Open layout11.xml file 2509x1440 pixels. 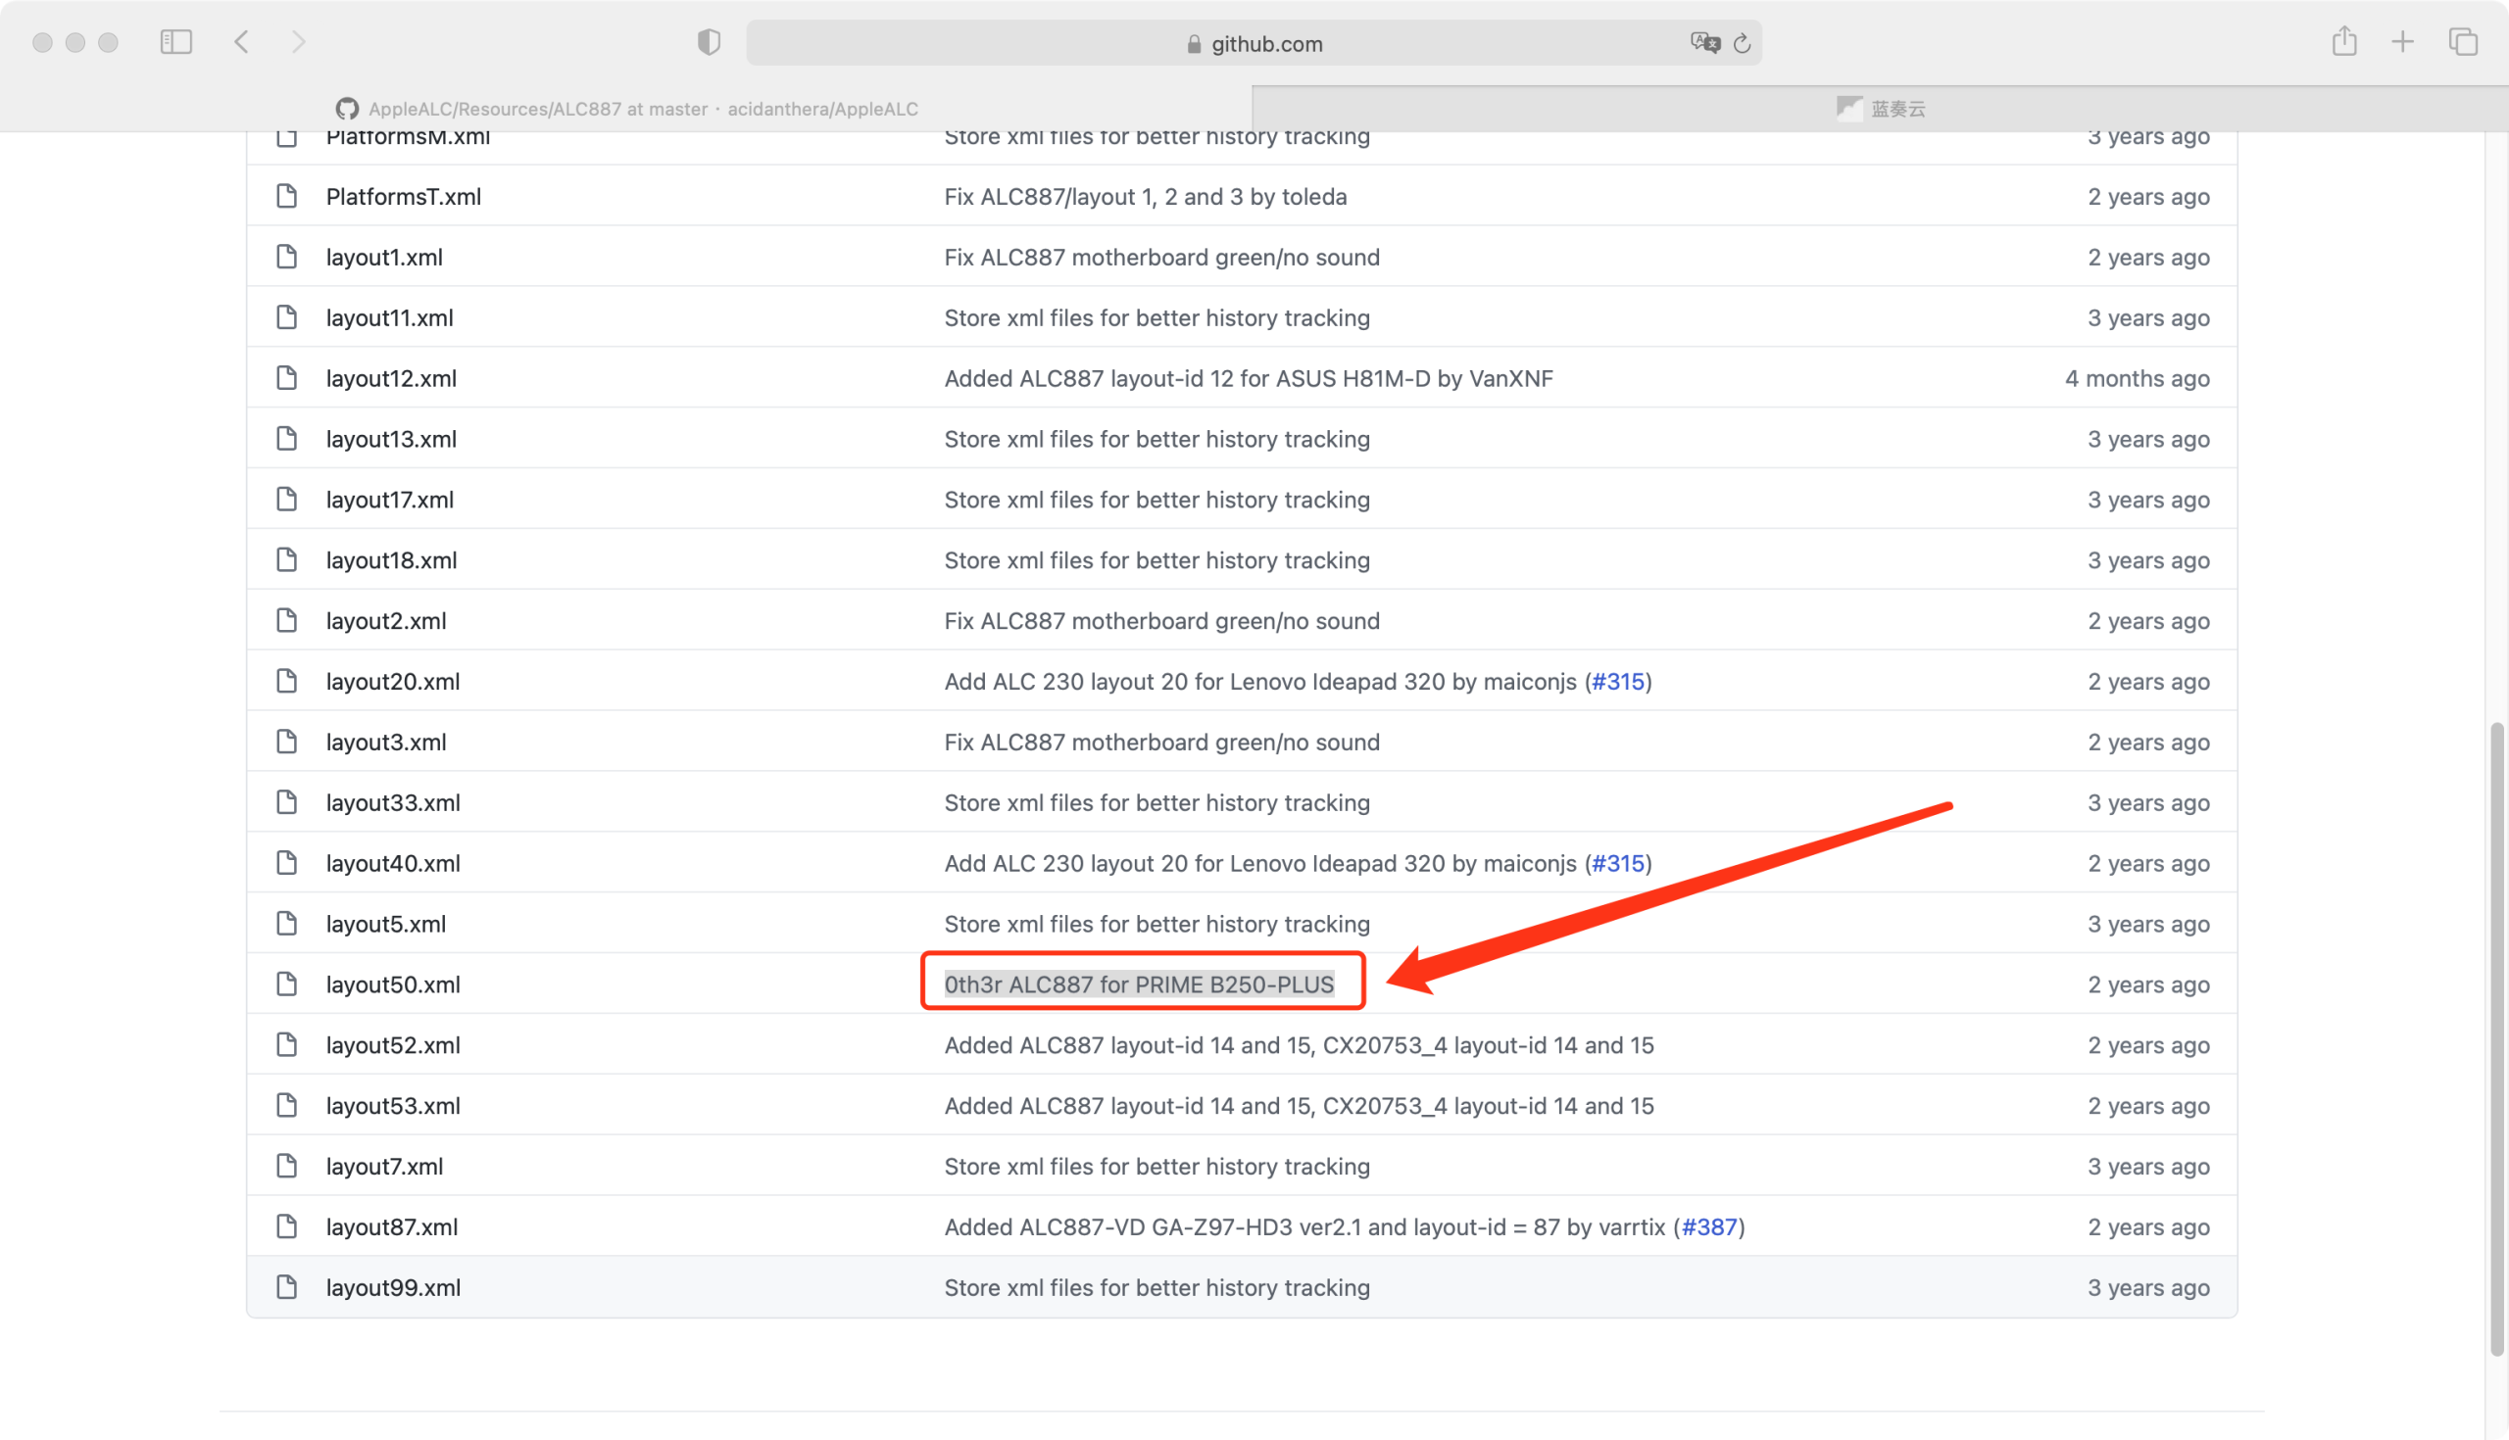[x=390, y=317]
